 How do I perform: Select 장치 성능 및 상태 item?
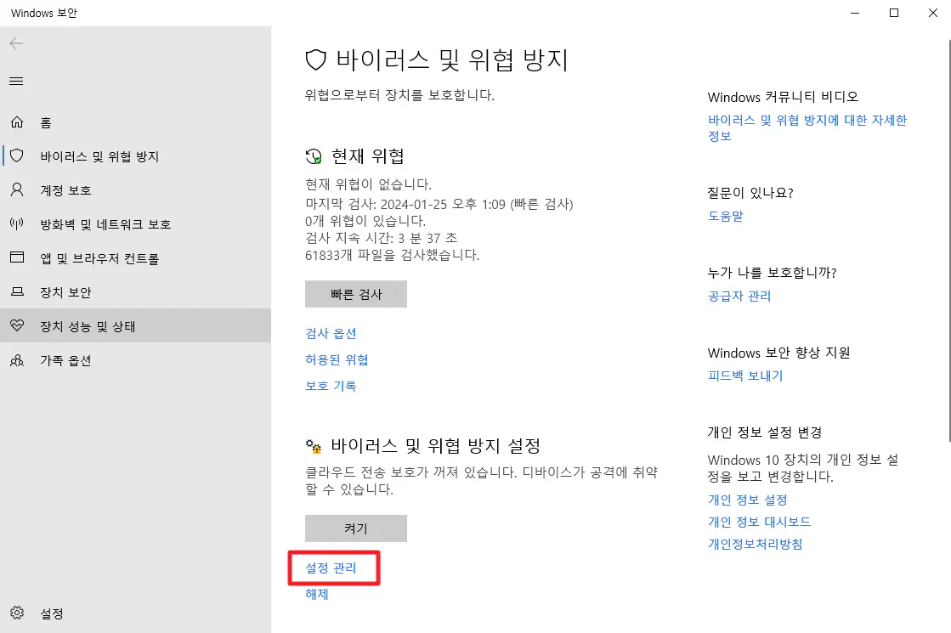tap(135, 325)
